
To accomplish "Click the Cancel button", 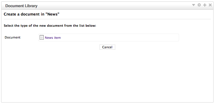I will click(107, 47).
